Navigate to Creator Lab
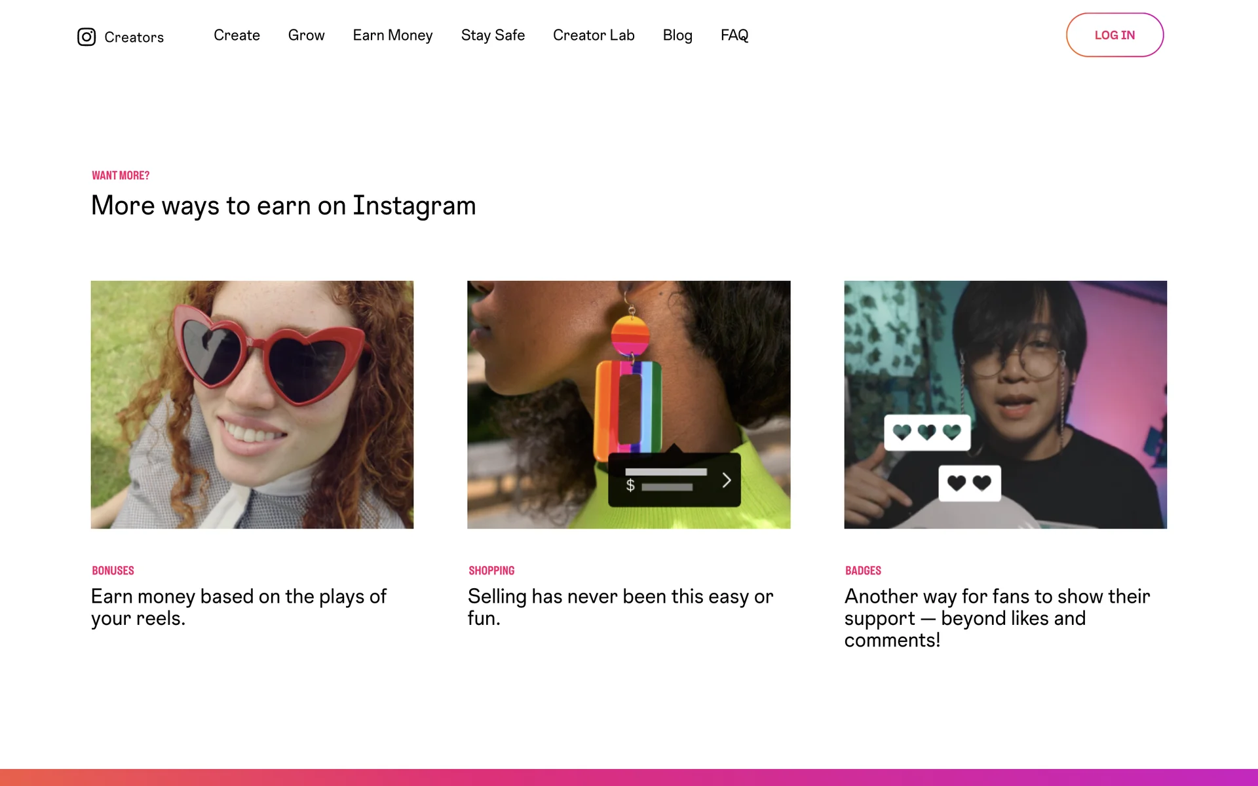This screenshot has width=1258, height=786. pyautogui.click(x=594, y=35)
